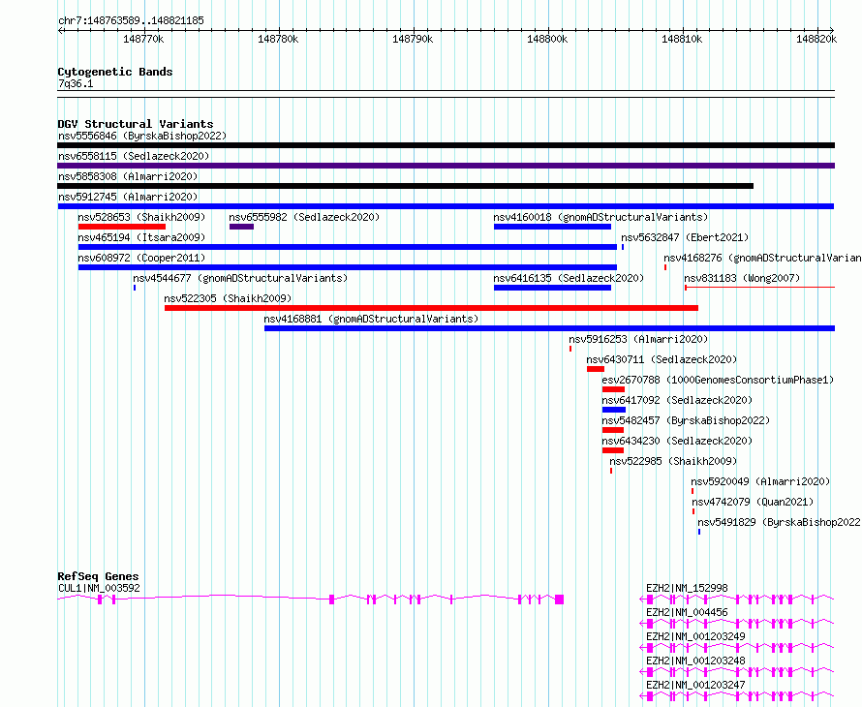
Task: Select the nsv6558115 (Sedlazeck2020) label
Action: 134,156
